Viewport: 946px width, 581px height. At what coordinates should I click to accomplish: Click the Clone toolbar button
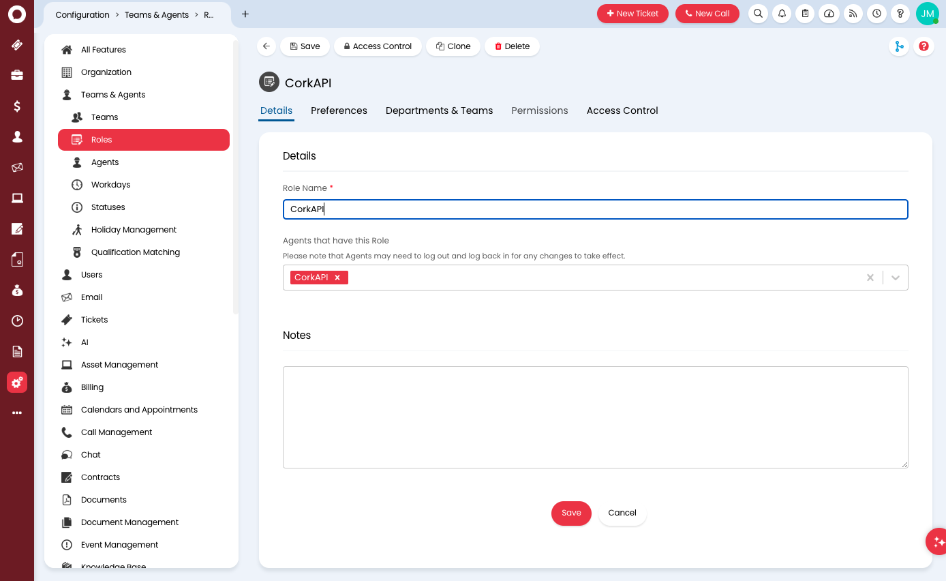[453, 46]
